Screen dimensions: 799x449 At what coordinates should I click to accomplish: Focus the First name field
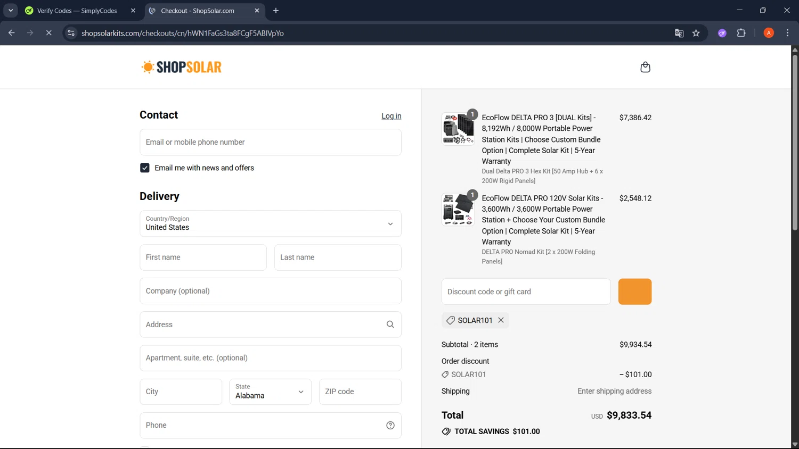click(x=203, y=257)
